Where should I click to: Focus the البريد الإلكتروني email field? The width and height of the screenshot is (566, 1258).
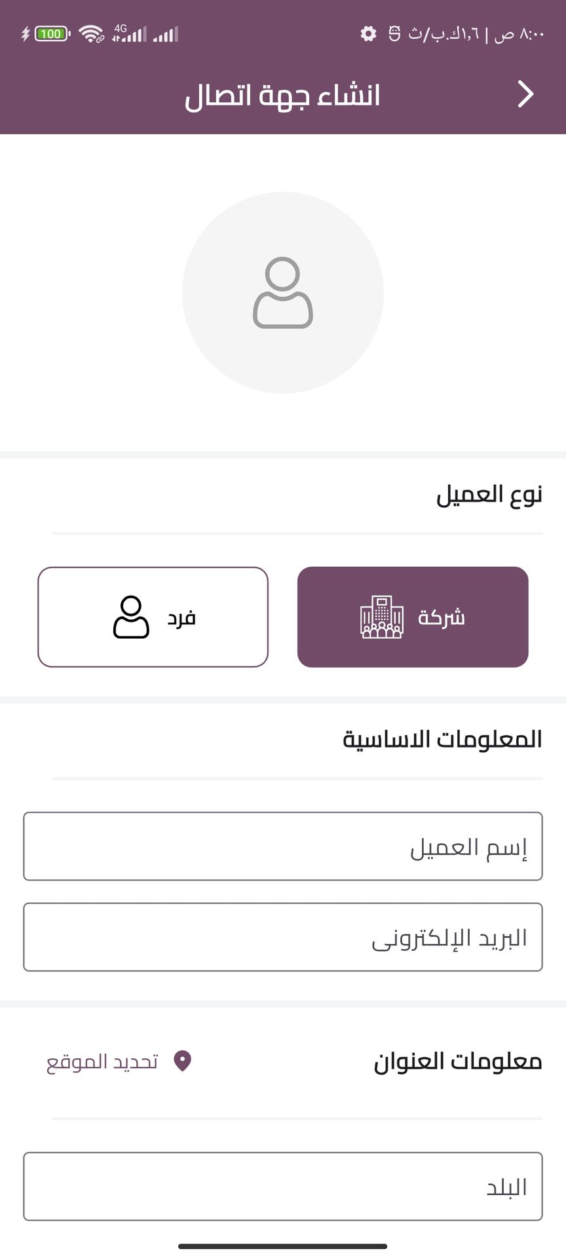click(x=283, y=937)
